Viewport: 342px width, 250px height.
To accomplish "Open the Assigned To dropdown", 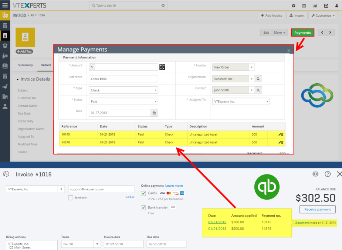I will coord(241,101).
